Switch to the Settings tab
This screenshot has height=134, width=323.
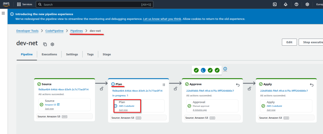(72, 54)
